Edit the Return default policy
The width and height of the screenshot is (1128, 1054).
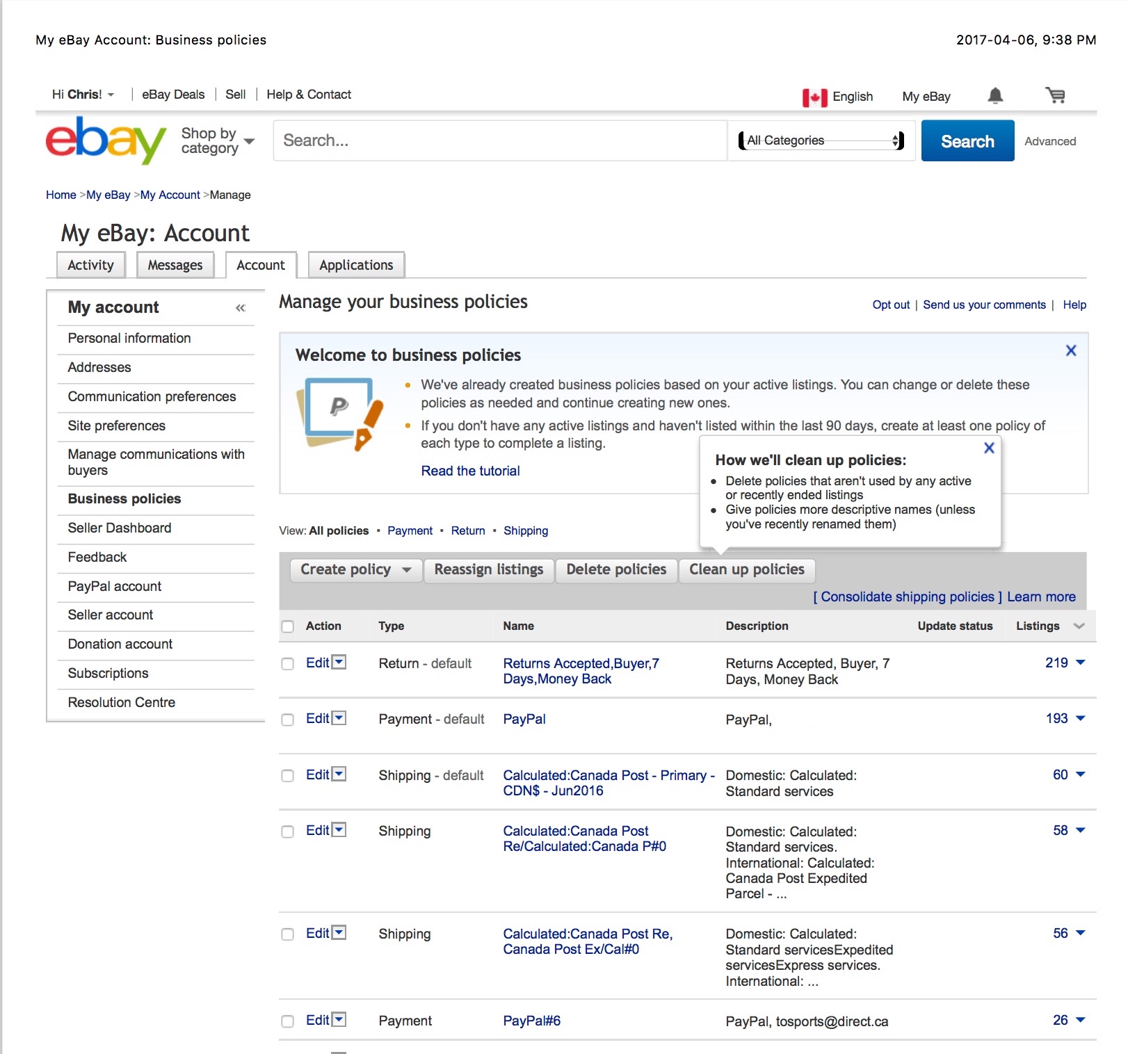click(318, 663)
